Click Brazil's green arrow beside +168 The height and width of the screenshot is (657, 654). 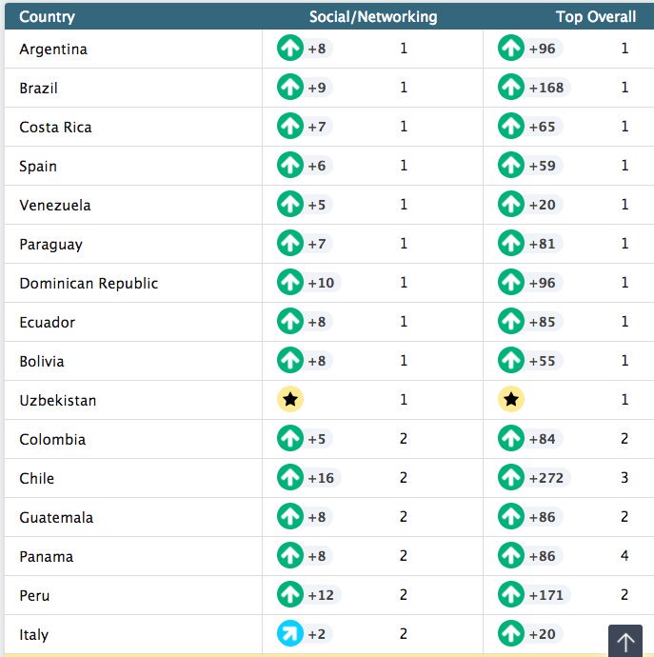(511, 88)
